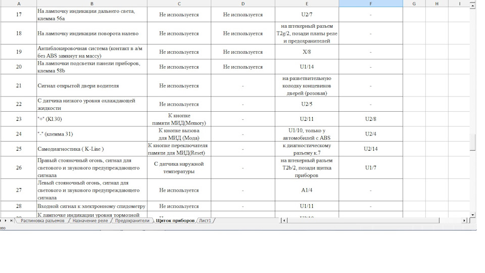Screen dimensions: 485x273
Task: Select cell with row number 28
Action: coord(19,206)
